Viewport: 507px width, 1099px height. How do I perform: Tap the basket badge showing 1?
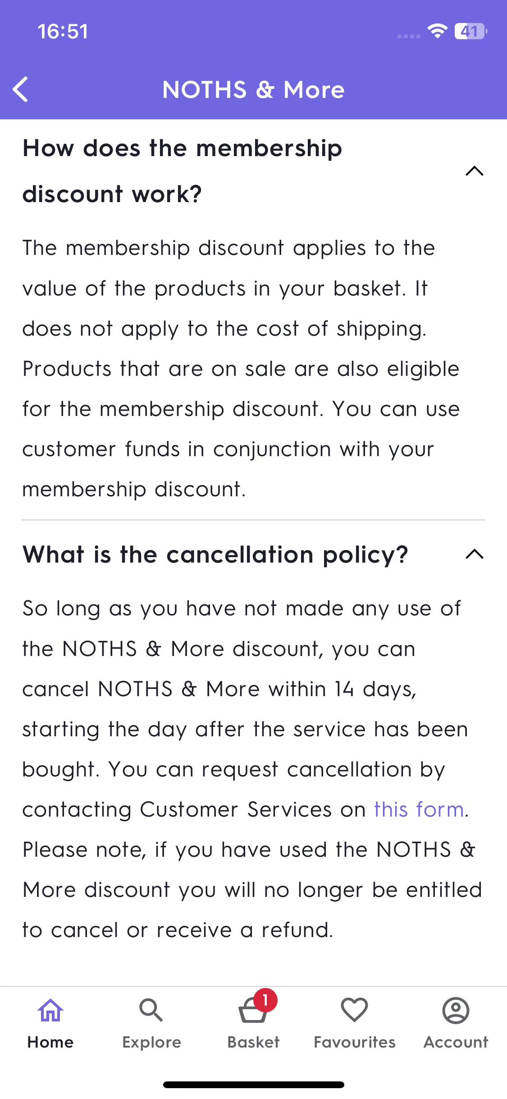(265, 1000)
